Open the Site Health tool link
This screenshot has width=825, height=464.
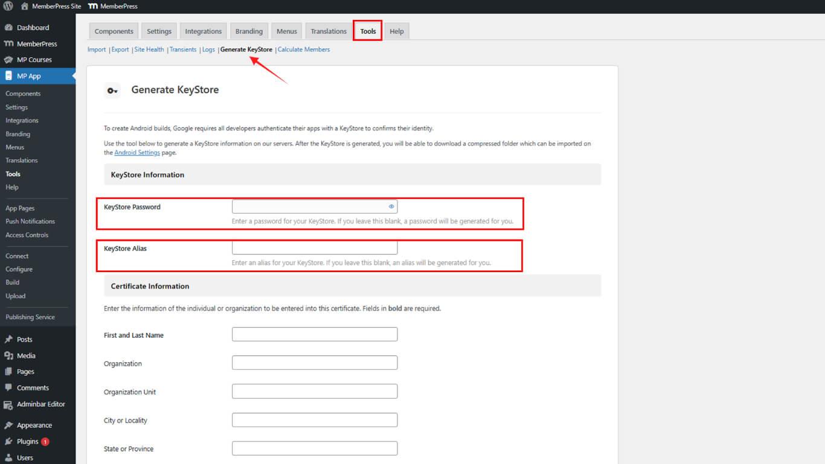(x=149, y=49)
